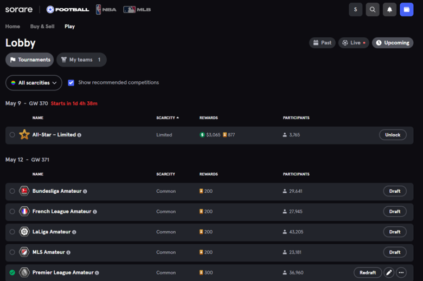Toggle Show recommended competitions checkbox
423x281 pixels.
71,83
